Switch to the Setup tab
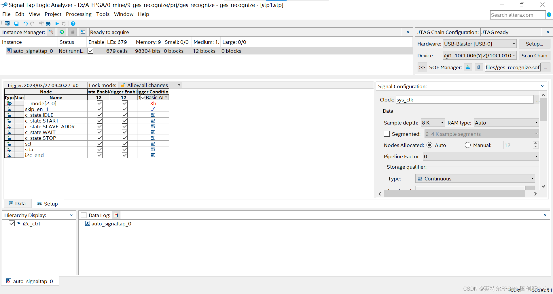Viewport: 553px width, 294px height. click(x=48, y=203)
